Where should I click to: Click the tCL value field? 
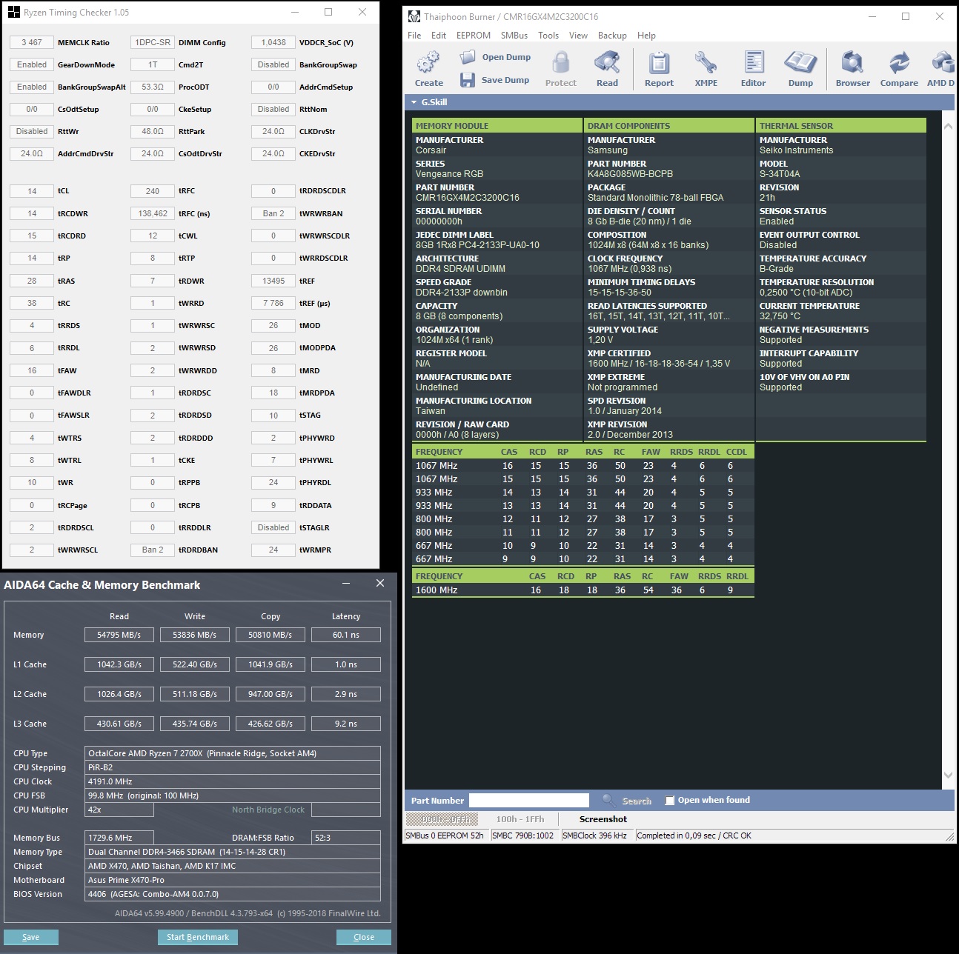click(32, 191)
